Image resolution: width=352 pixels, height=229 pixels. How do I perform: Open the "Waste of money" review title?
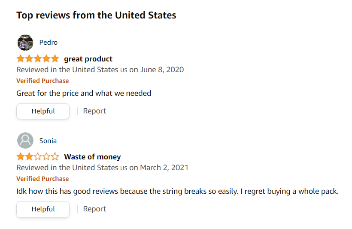(x=92, y=157)
